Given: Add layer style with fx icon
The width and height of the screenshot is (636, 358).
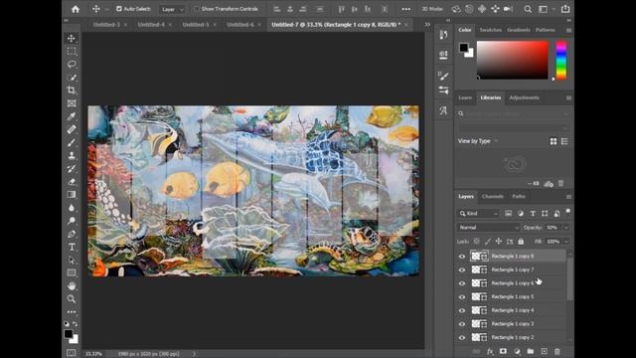Looking at the screenshot, I should [x=490, y=351].
